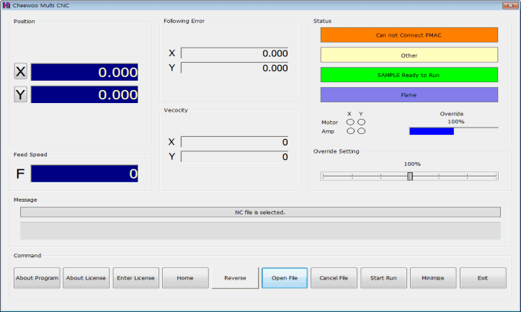Click the X axis position button
This screenshot has width=521, height=312.
(21, 71)
